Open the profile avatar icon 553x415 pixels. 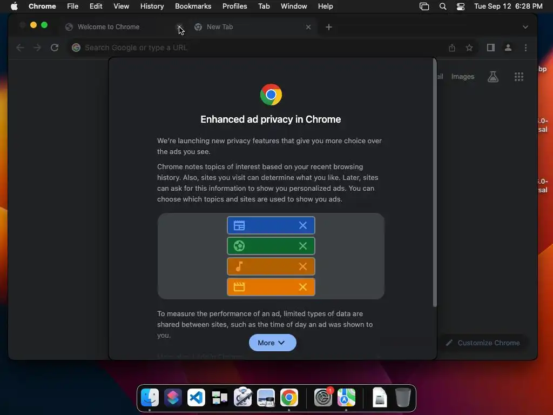[x=508, y=48]
